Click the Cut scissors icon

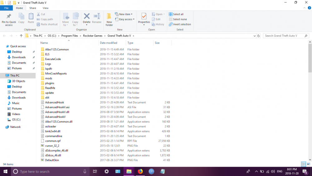tap(38, 14)
